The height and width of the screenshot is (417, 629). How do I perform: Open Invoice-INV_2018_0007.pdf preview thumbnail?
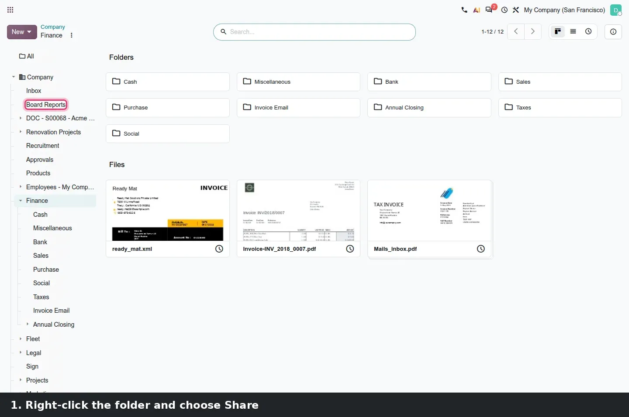click(298, 211)
